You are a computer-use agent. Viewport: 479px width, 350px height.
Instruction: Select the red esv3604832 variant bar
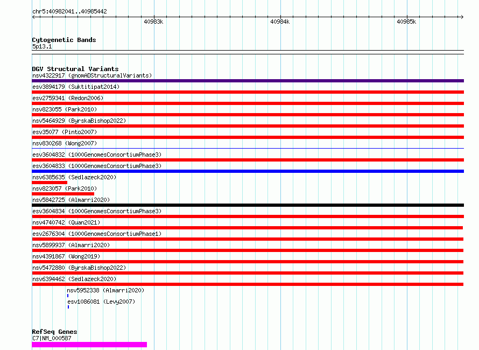click(248, 160)
